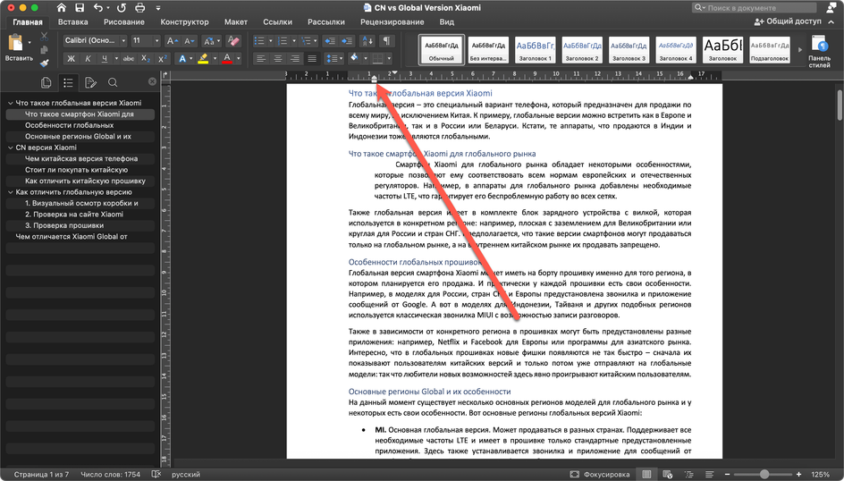Clear all formatting with the eraser icon
This screenshot has width=844, height=481.
coord(233,41)
